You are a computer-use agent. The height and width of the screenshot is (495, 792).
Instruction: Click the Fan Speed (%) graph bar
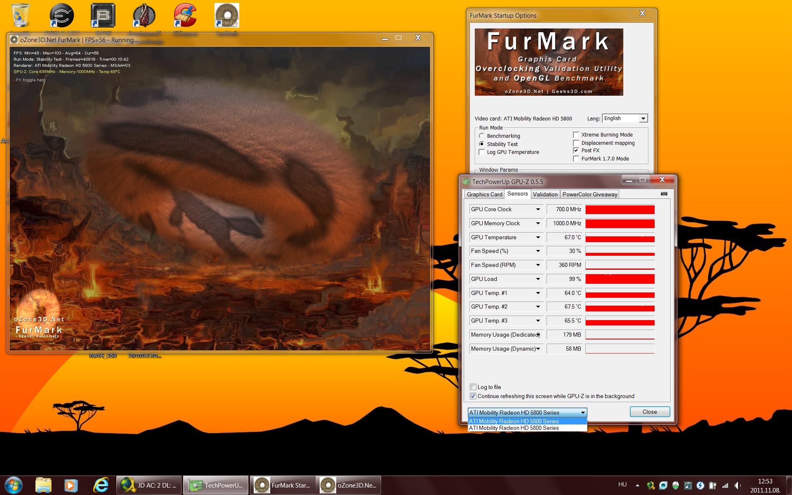pos(620,251)
